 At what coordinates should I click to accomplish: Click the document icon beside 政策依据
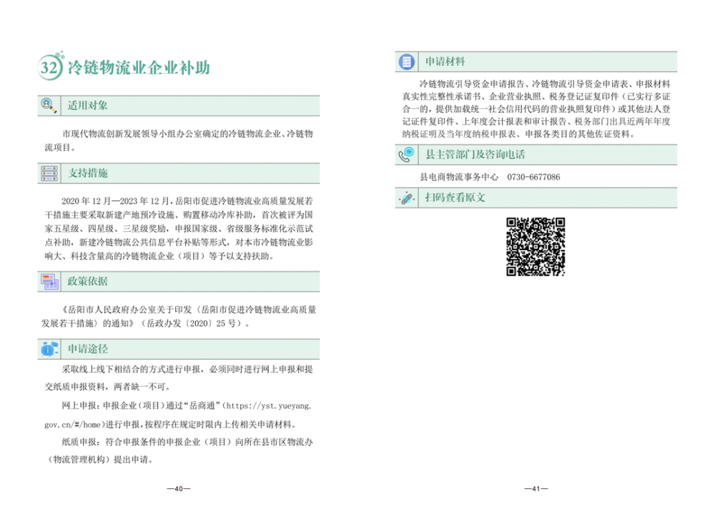49,281
